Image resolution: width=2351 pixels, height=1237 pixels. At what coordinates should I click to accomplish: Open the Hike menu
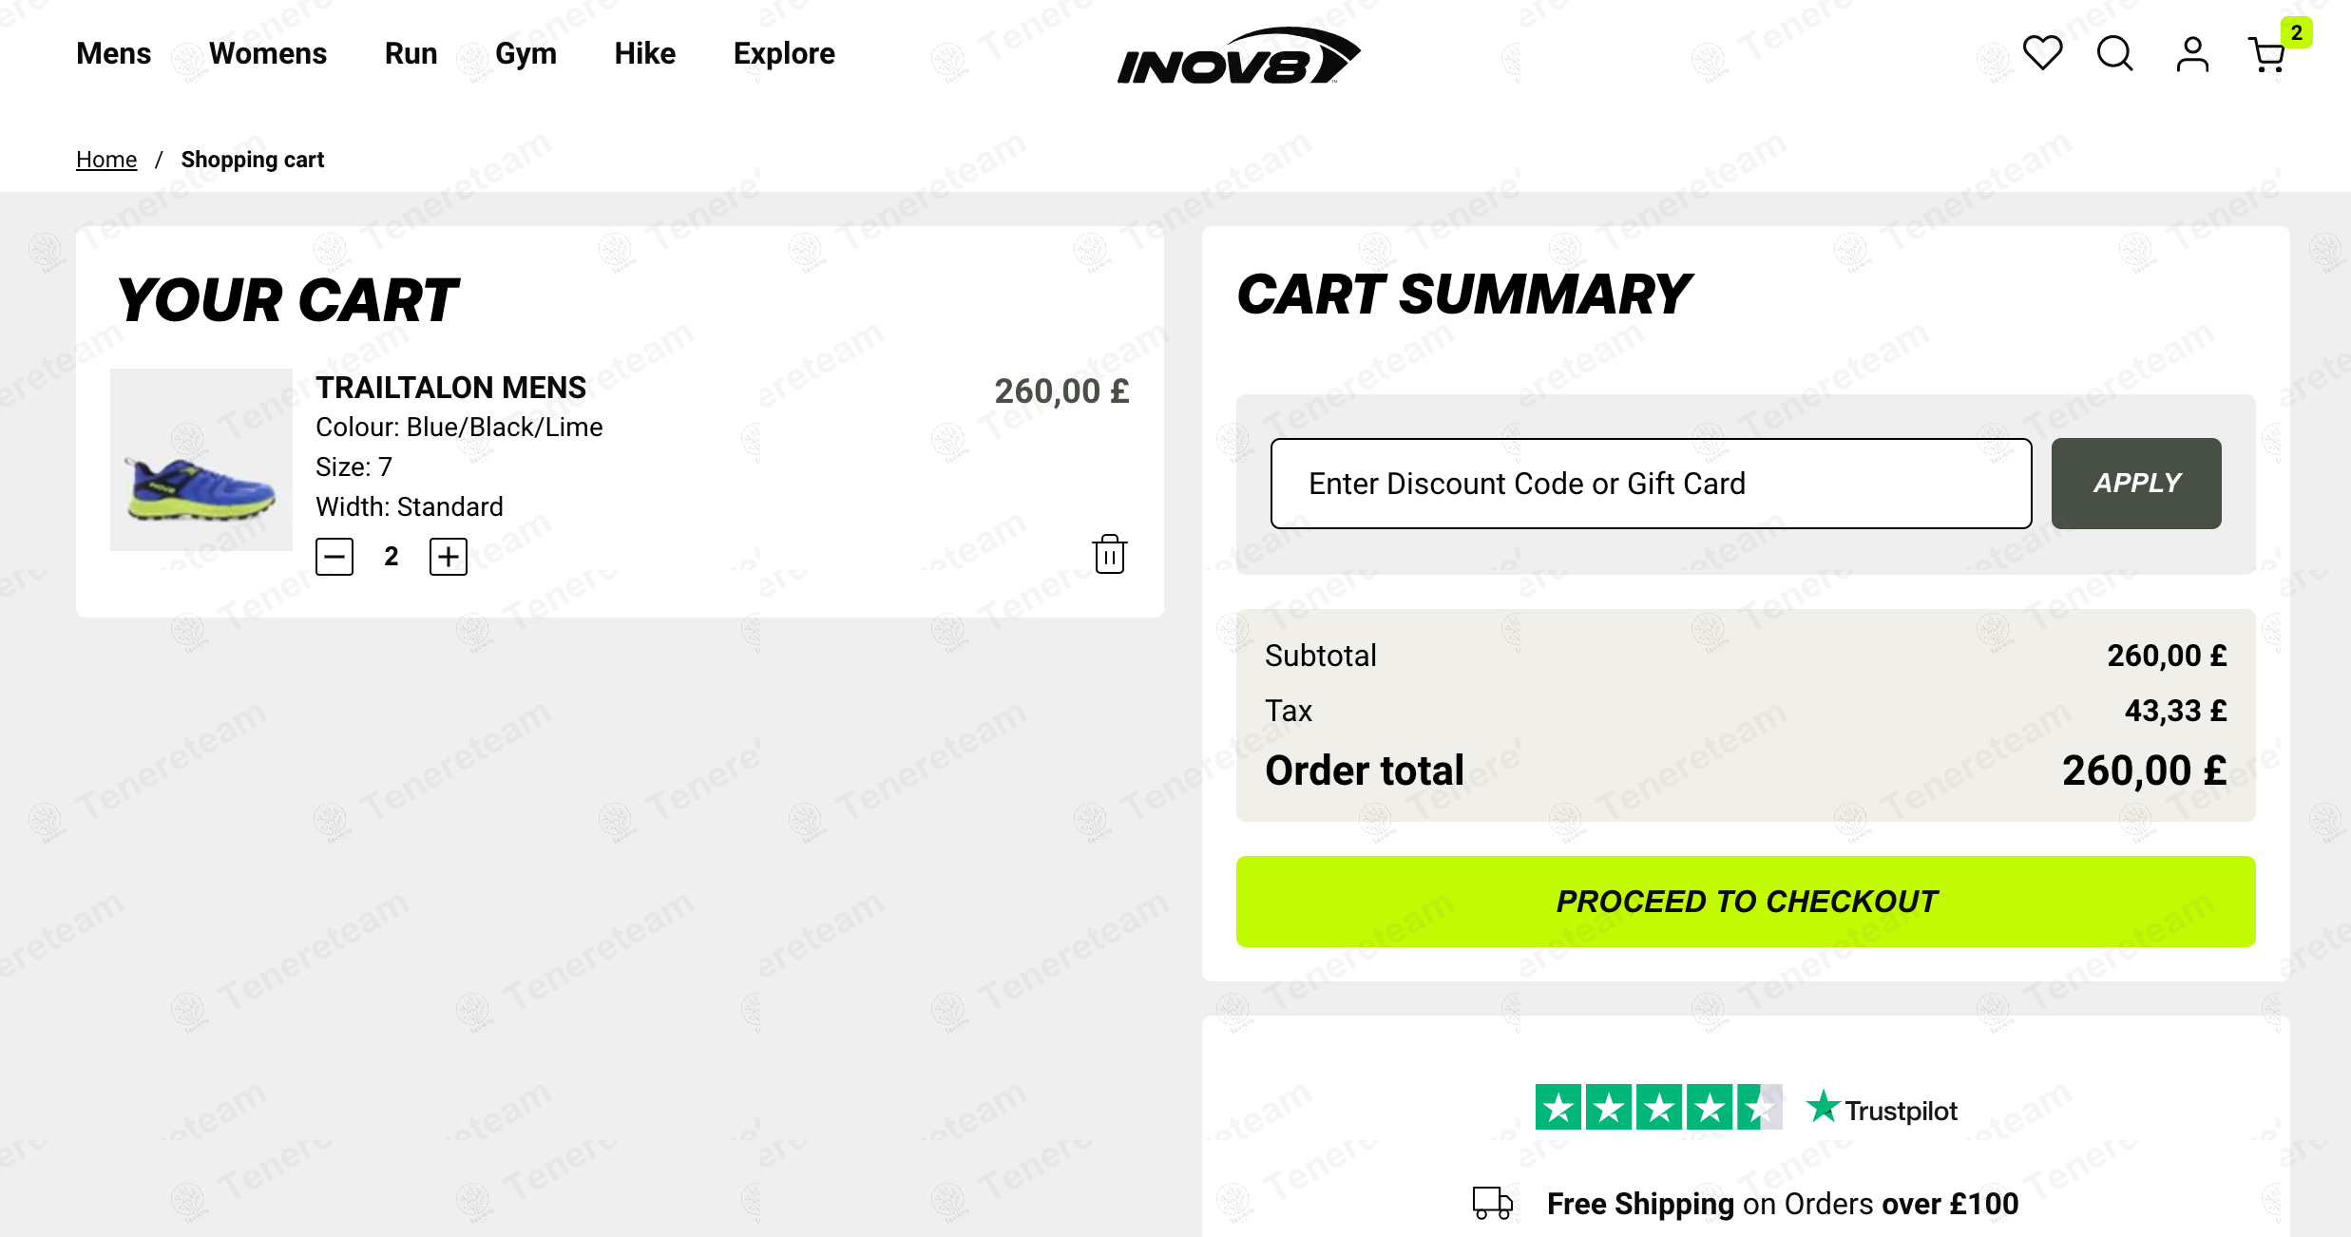[644, 53]
